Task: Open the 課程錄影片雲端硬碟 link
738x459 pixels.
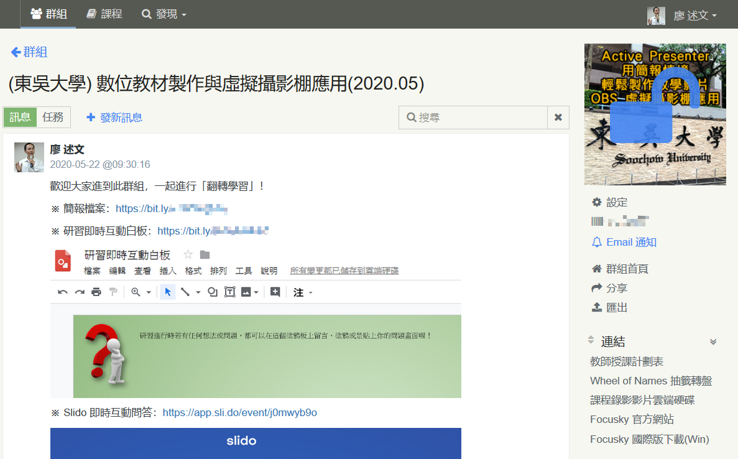Action: pos(642,400)
